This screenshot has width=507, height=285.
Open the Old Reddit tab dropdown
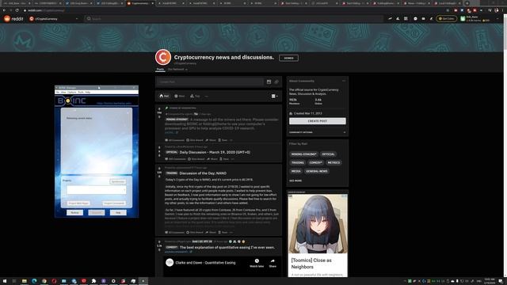[x=177, y=69]
